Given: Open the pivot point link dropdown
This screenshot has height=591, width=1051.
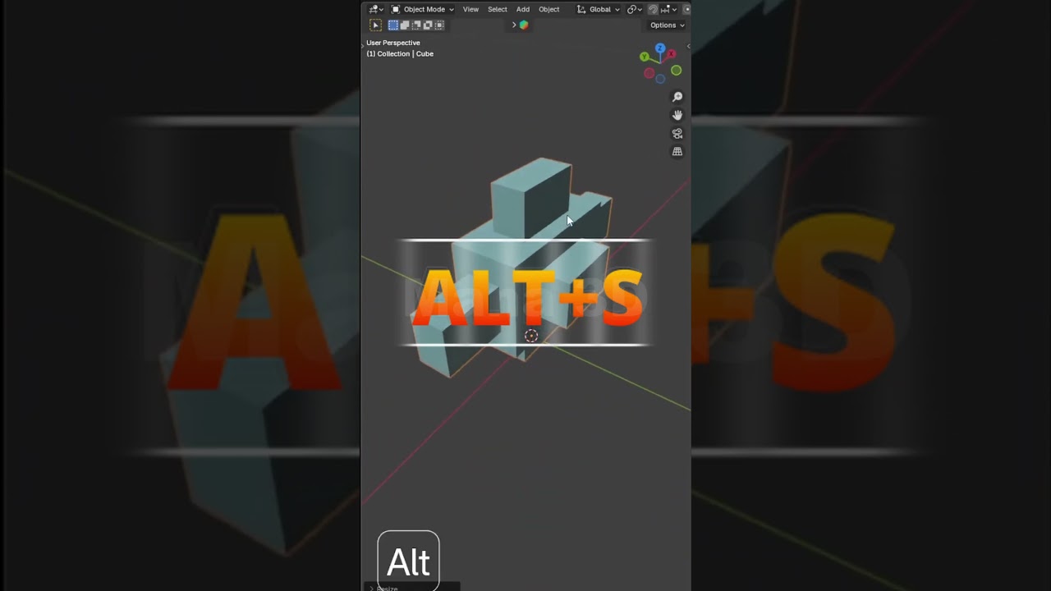Looking at the screenshot, I should point(635,10).
